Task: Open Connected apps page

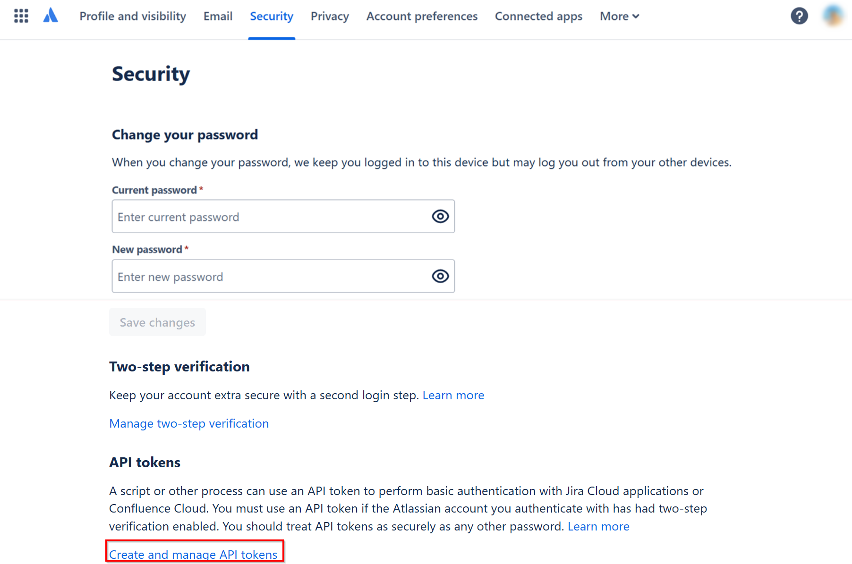Action: 538,16
